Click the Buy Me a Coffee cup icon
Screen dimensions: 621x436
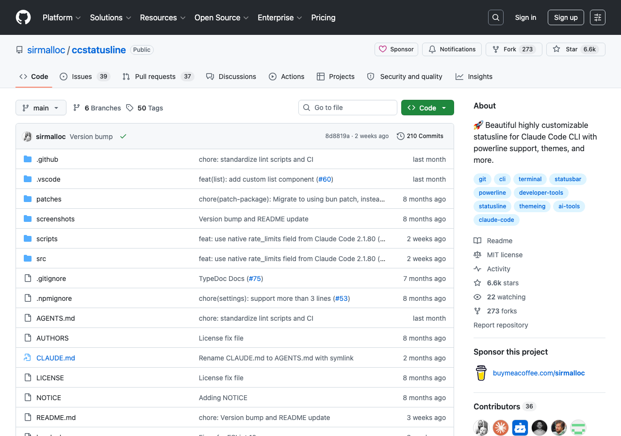(481, 373)
